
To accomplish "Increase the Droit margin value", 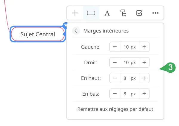I will (144, 62).
